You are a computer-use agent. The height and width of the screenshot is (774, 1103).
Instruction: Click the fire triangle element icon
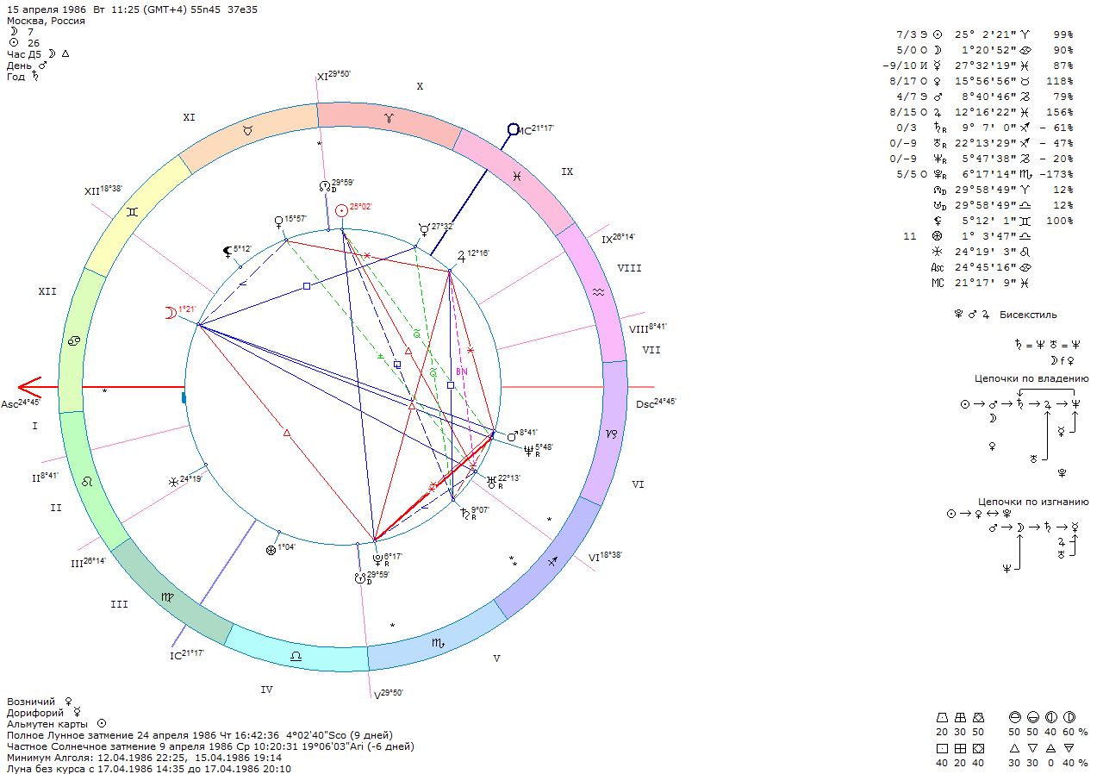click(x=1014, y=748)
